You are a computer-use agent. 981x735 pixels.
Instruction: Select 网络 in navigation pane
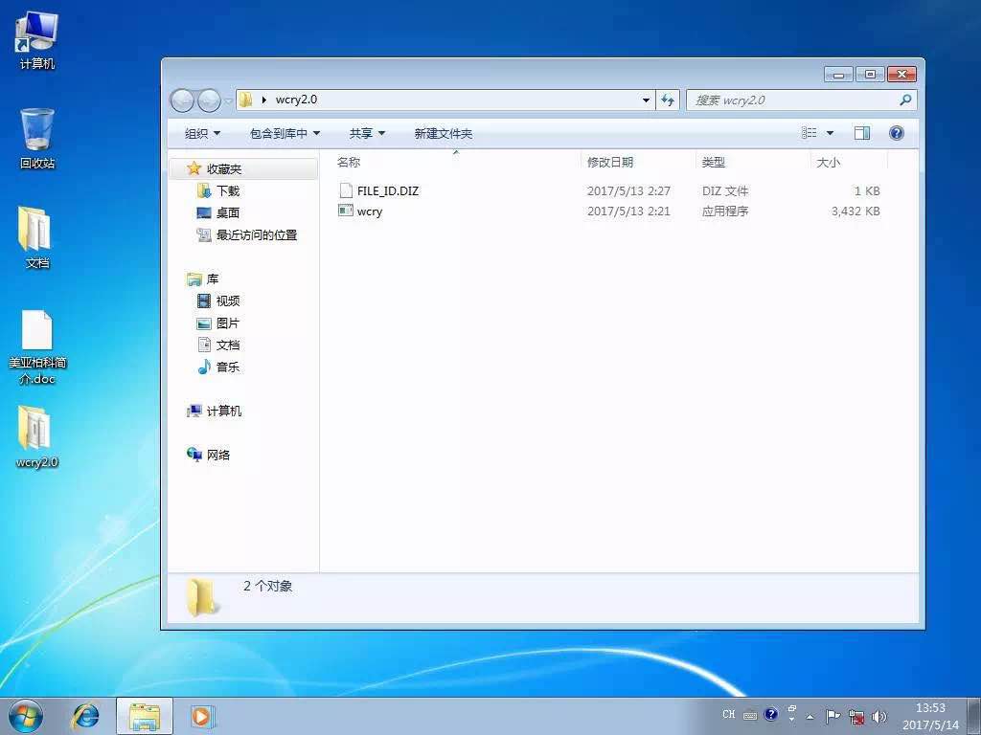pyautogui.click(x=218, y=455)
